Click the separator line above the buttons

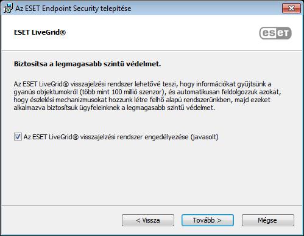[x=152, y=205]
